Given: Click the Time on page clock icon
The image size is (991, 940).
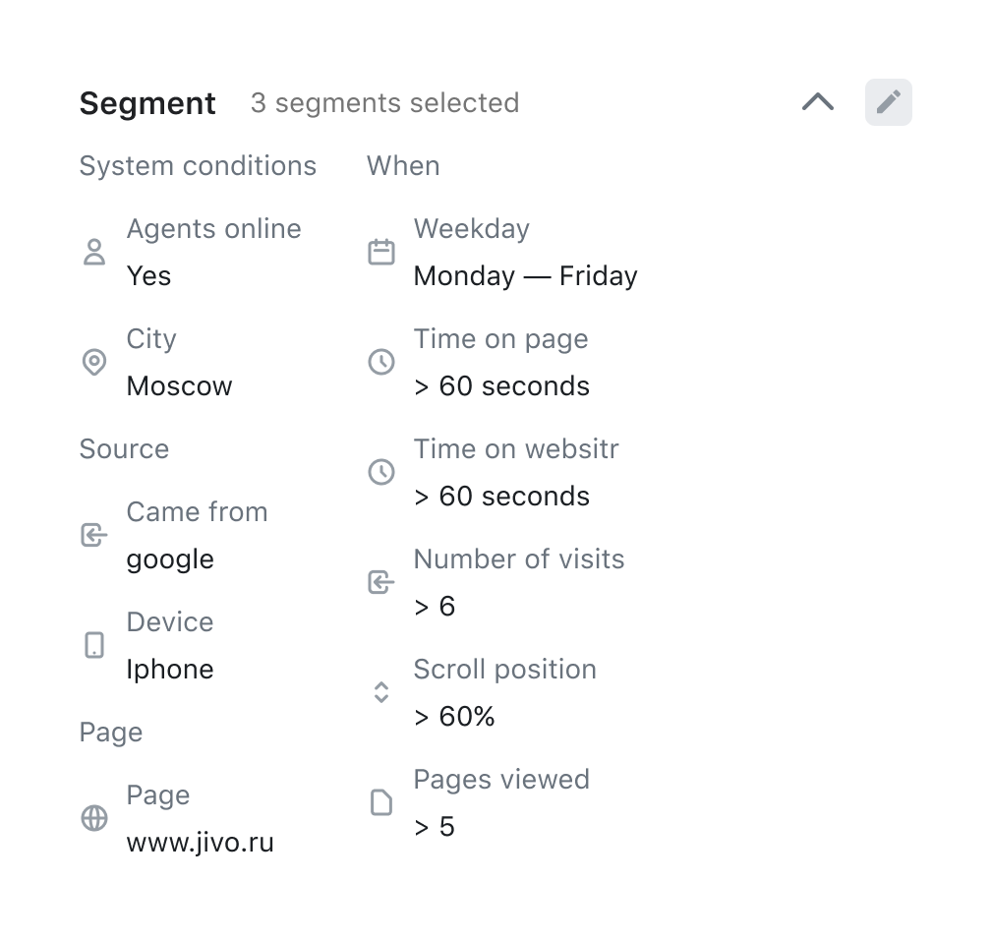Looking at the screenshot, I should (381, 363).
